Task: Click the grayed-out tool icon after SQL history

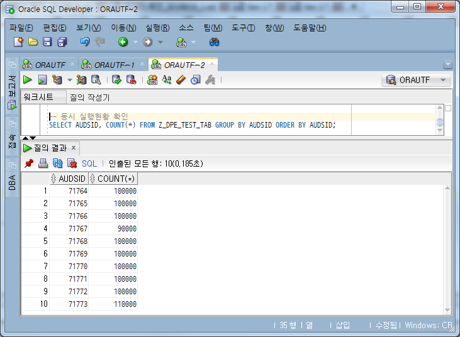Action: pos(210,80)
